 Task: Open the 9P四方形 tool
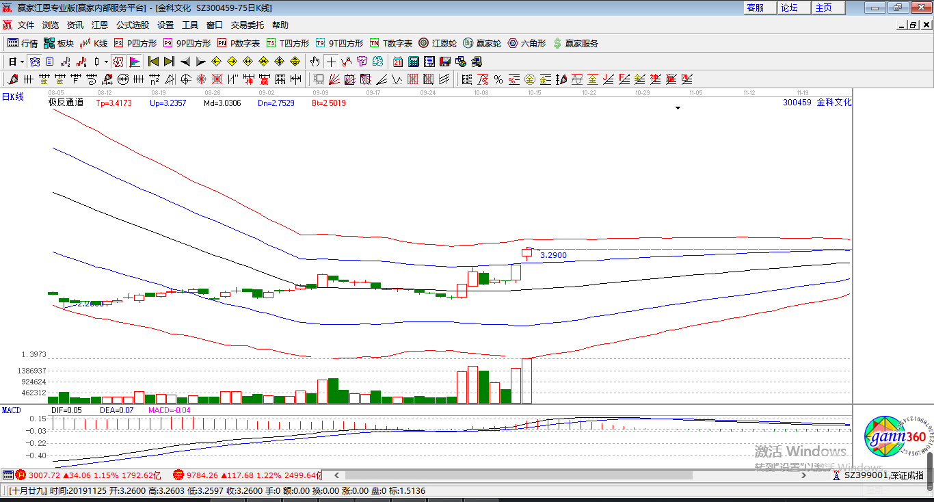pyautogui.click(x=187, y=43)
